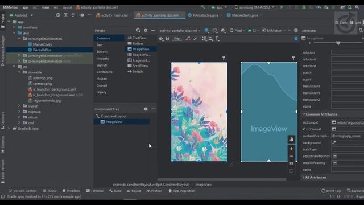Screen dimensions: 364x205
Task: Toggle Autoconnect magnet icon
Action: (167, 39)
